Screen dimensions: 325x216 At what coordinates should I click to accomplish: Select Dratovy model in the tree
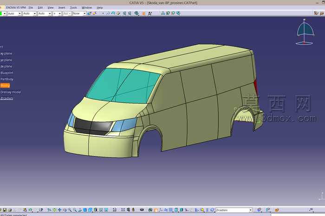[x=11, y=92]
